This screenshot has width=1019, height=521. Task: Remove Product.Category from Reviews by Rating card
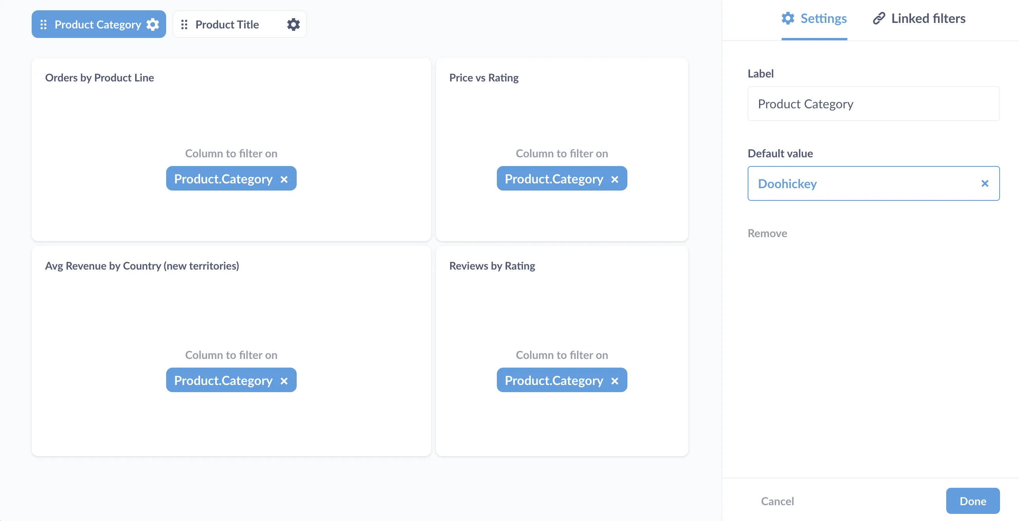pyautogui.click(x=615, y=381)
